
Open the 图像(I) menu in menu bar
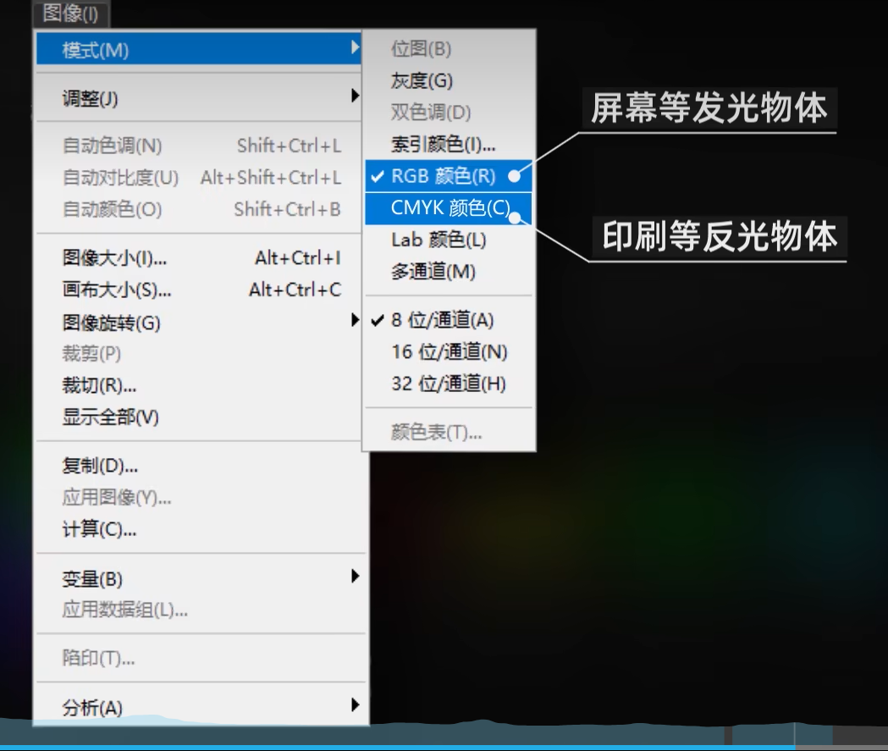pos(70,13)
